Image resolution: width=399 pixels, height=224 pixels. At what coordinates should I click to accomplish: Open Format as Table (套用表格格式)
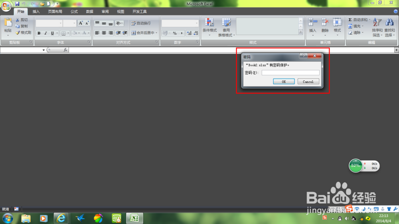click(x=226, y=28)
